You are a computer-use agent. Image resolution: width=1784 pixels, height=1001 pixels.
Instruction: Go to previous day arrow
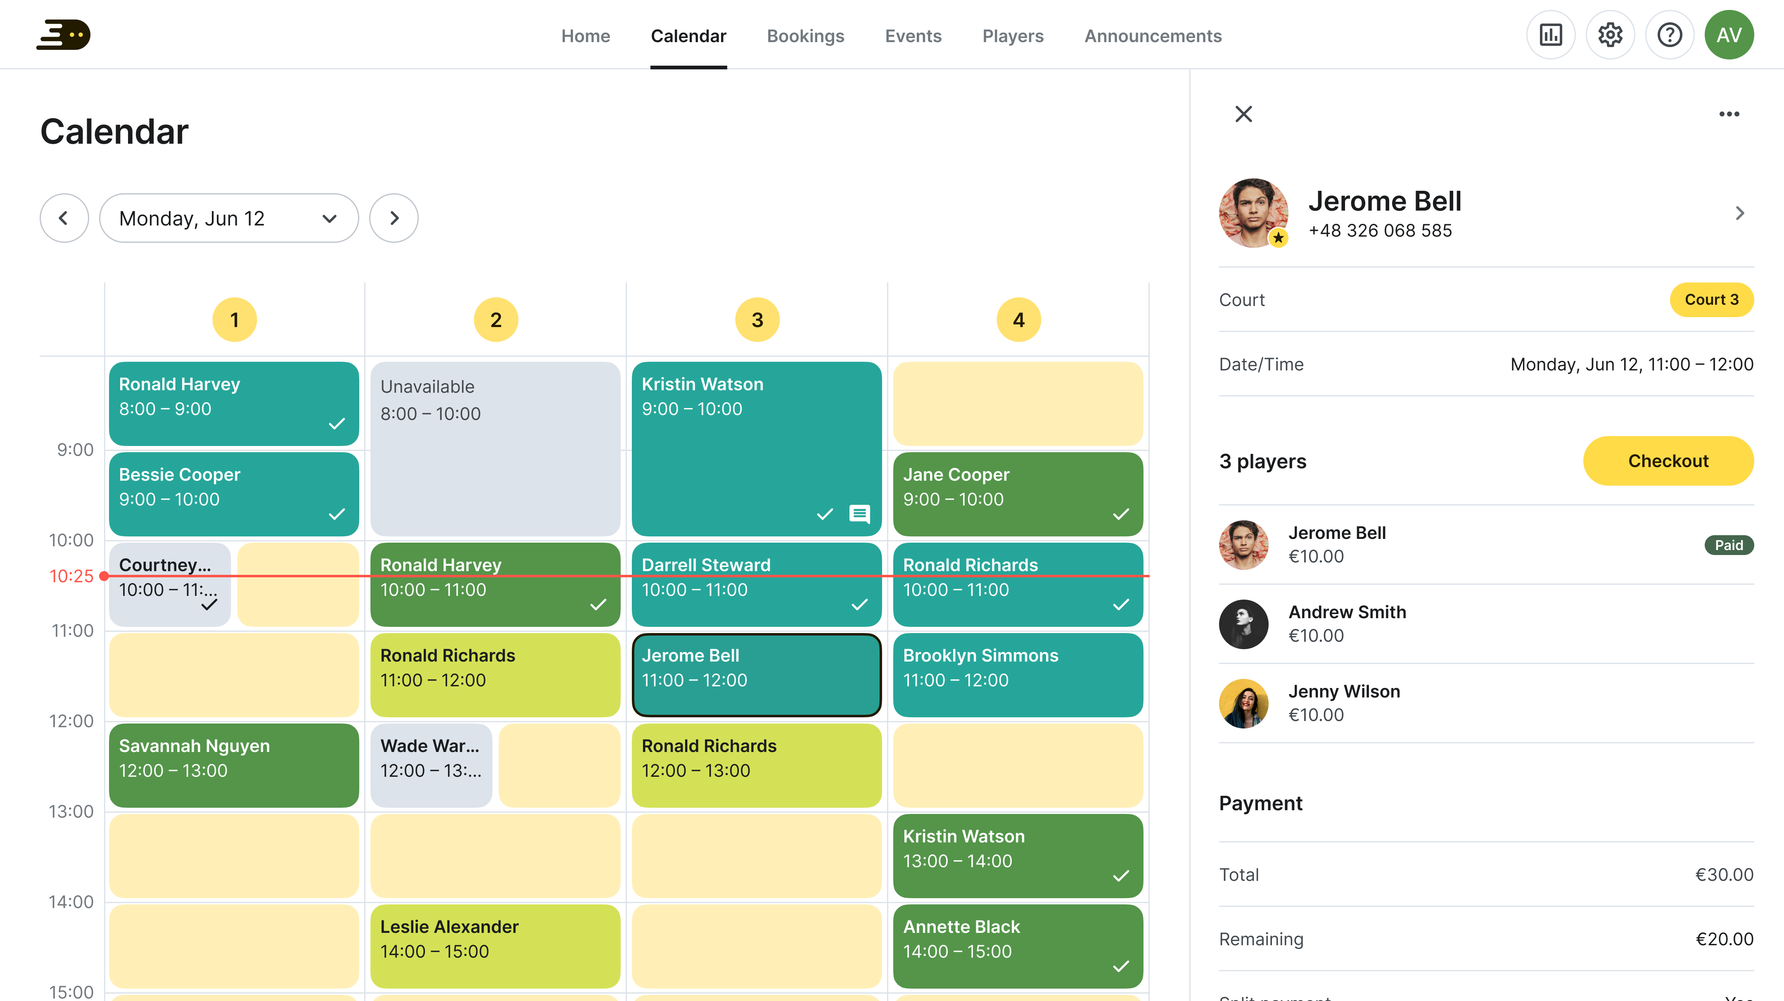point(64,218)
